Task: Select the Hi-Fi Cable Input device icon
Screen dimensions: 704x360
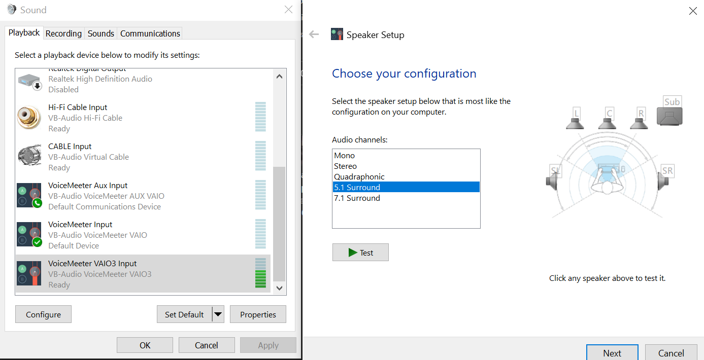Action: click(x=29, y=118)
